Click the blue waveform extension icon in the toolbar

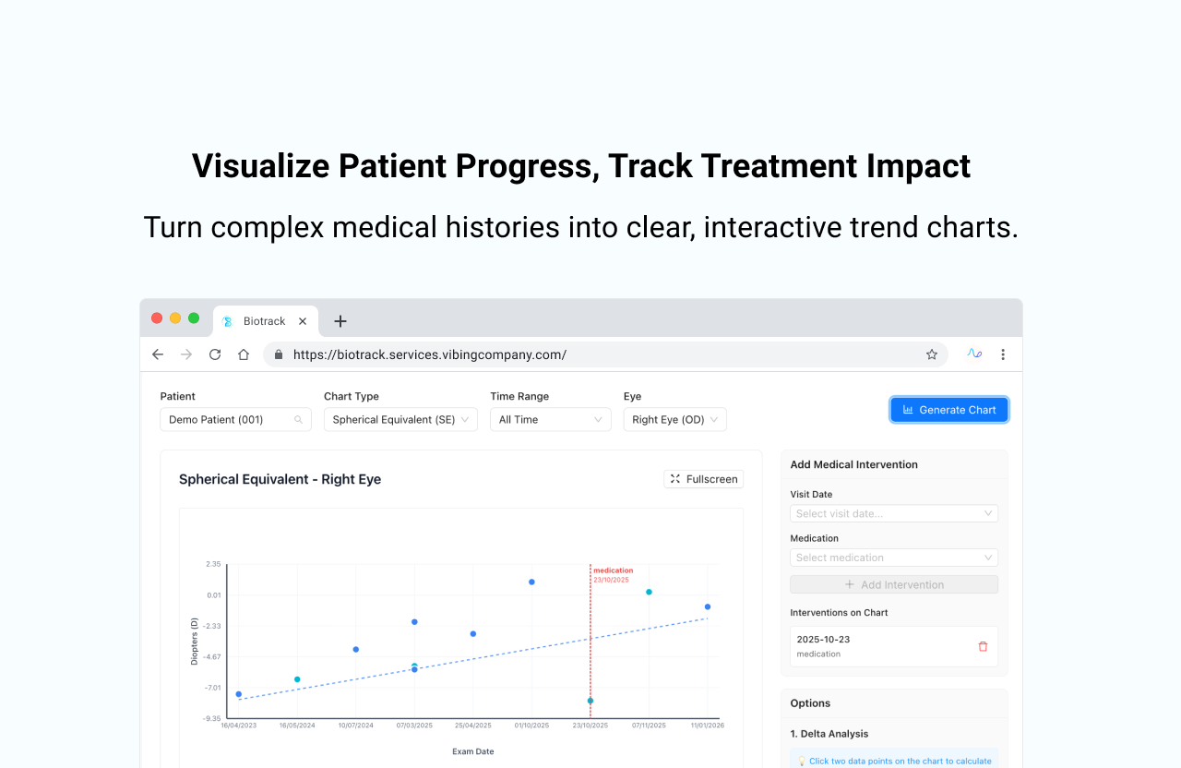tap(974, 354)
